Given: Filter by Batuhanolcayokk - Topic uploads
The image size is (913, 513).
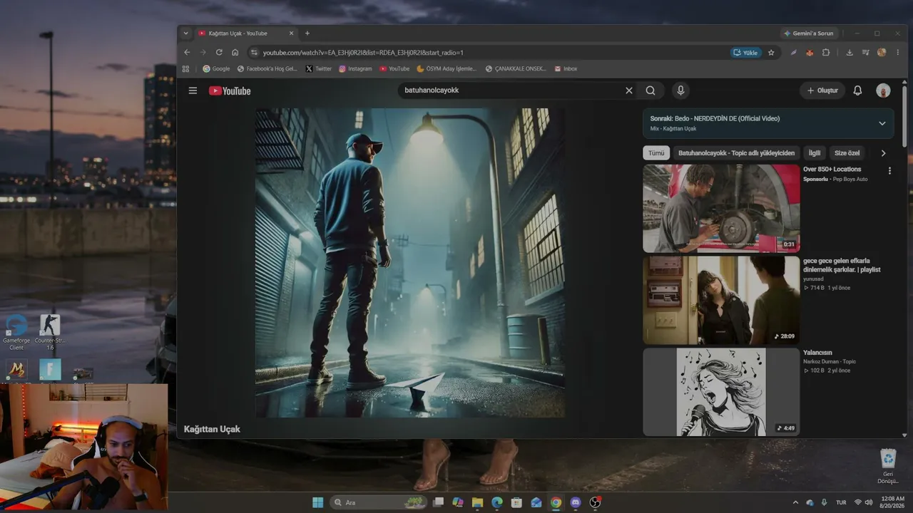Looking at the screenshot, I should pos(736,153).
